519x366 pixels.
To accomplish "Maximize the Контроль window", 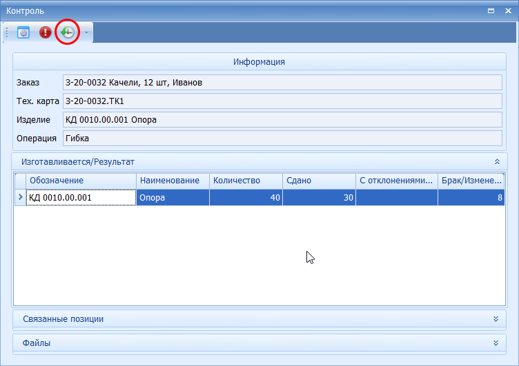I will coord(491,10).
